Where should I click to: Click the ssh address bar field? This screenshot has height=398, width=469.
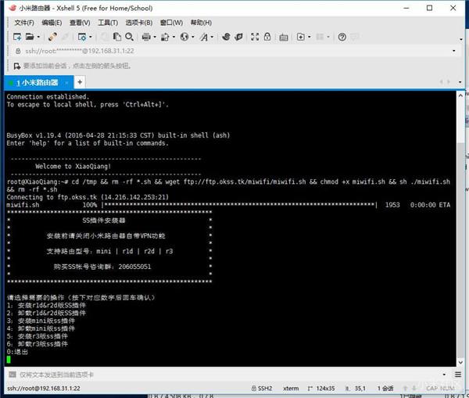coord(233,51)
